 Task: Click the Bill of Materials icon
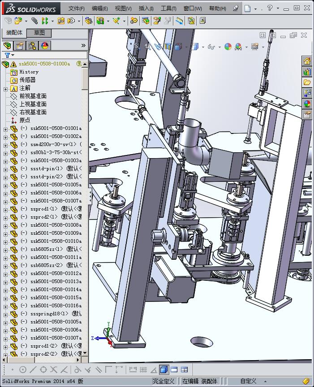pos(146,21)
